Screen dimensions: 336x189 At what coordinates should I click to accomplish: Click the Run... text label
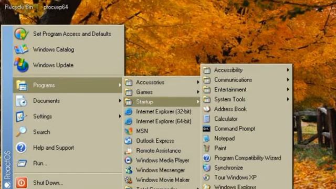40,163
